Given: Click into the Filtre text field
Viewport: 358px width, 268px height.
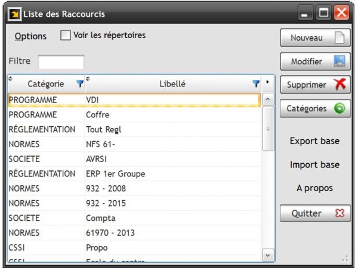Looking at the screenshot, I should [61, 62].
